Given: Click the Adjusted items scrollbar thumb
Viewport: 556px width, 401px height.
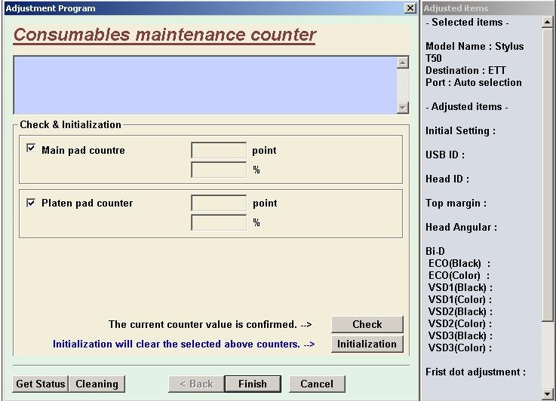Looking at the screenshot, I should (x=548, y=173).
